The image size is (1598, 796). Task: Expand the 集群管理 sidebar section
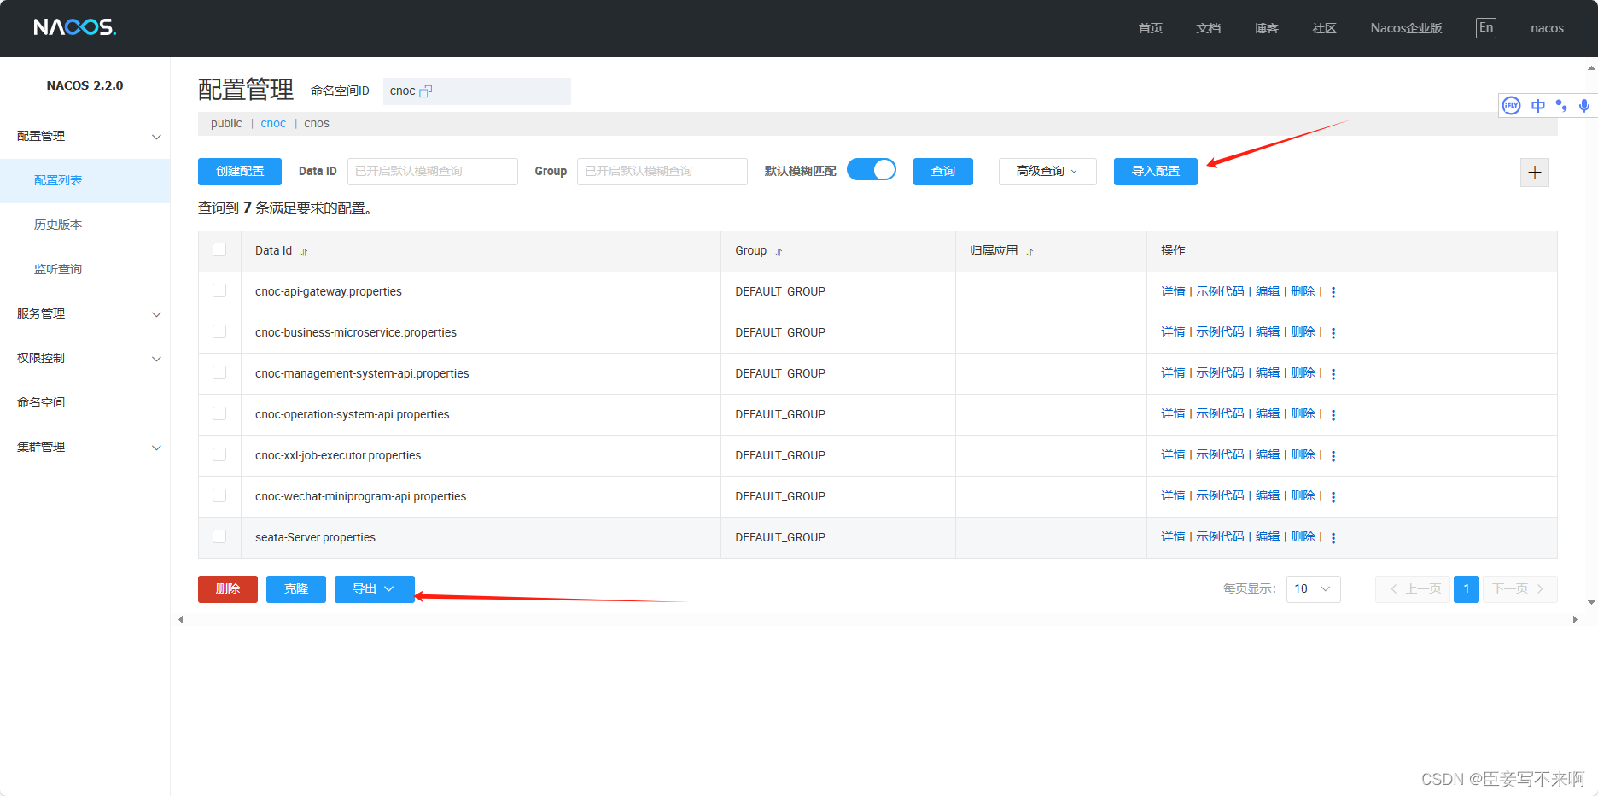click(85, 447)
